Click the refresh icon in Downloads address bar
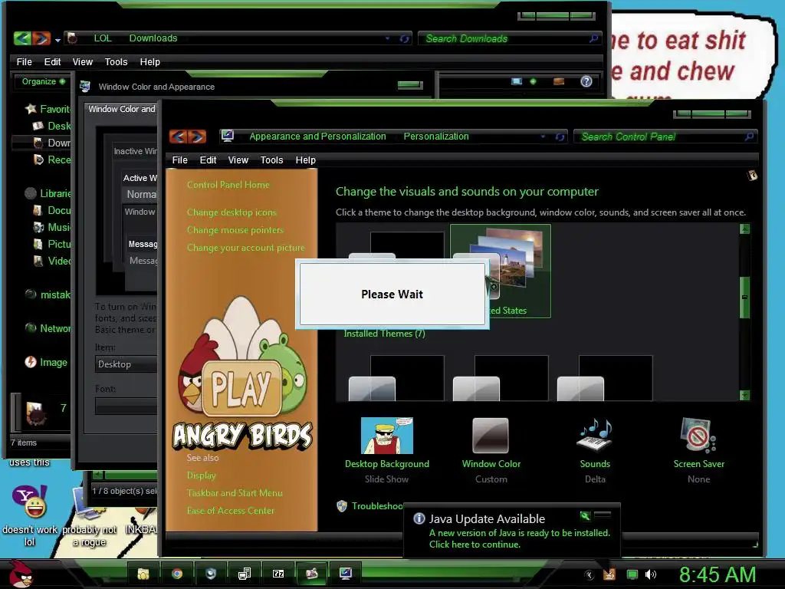The width and height of the screenshot is (785, 589). (x=405, y=38)
